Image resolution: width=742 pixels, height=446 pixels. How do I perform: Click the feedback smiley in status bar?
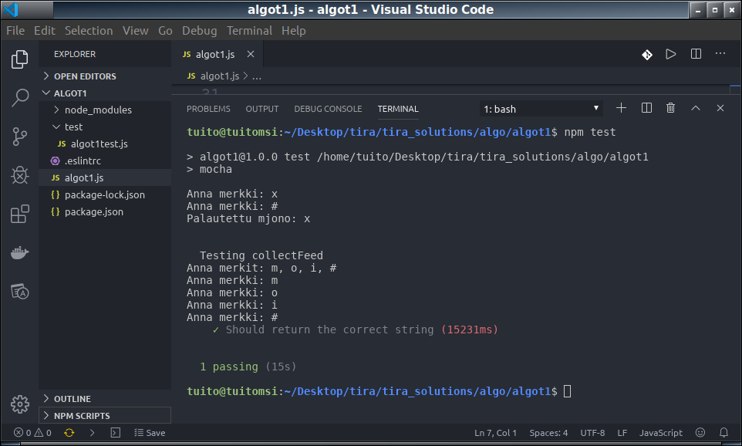coord(700,433)
